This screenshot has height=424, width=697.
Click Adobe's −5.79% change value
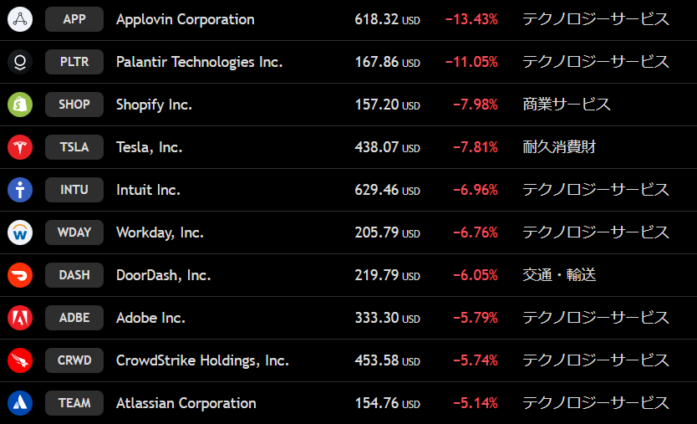click(x=476, y=318)
